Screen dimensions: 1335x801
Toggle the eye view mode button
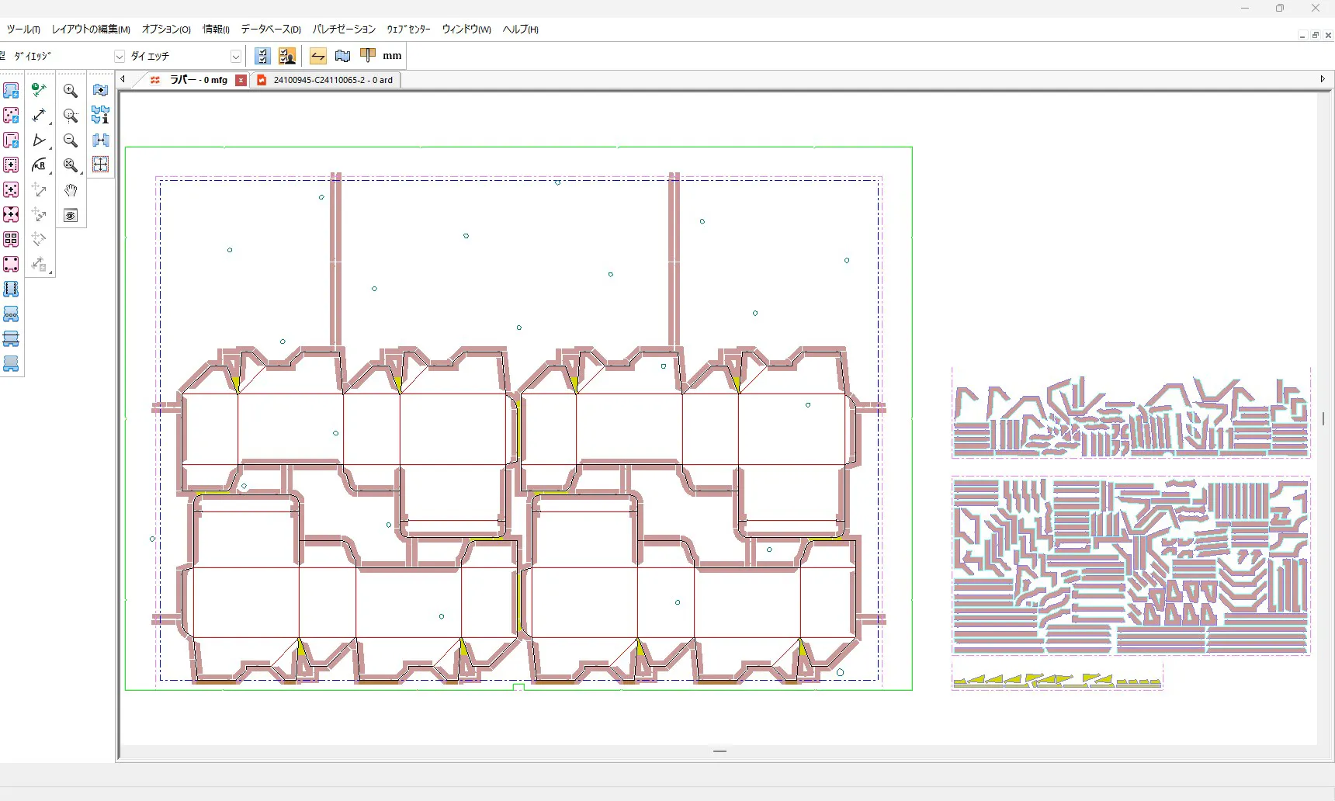(71, 216)
